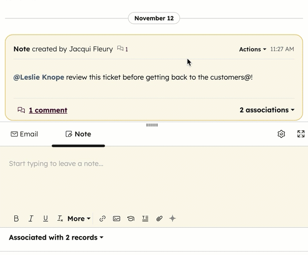
Task: Click 'Note created by Jacqui Fleury' header
Action: [x=63, y=49]
